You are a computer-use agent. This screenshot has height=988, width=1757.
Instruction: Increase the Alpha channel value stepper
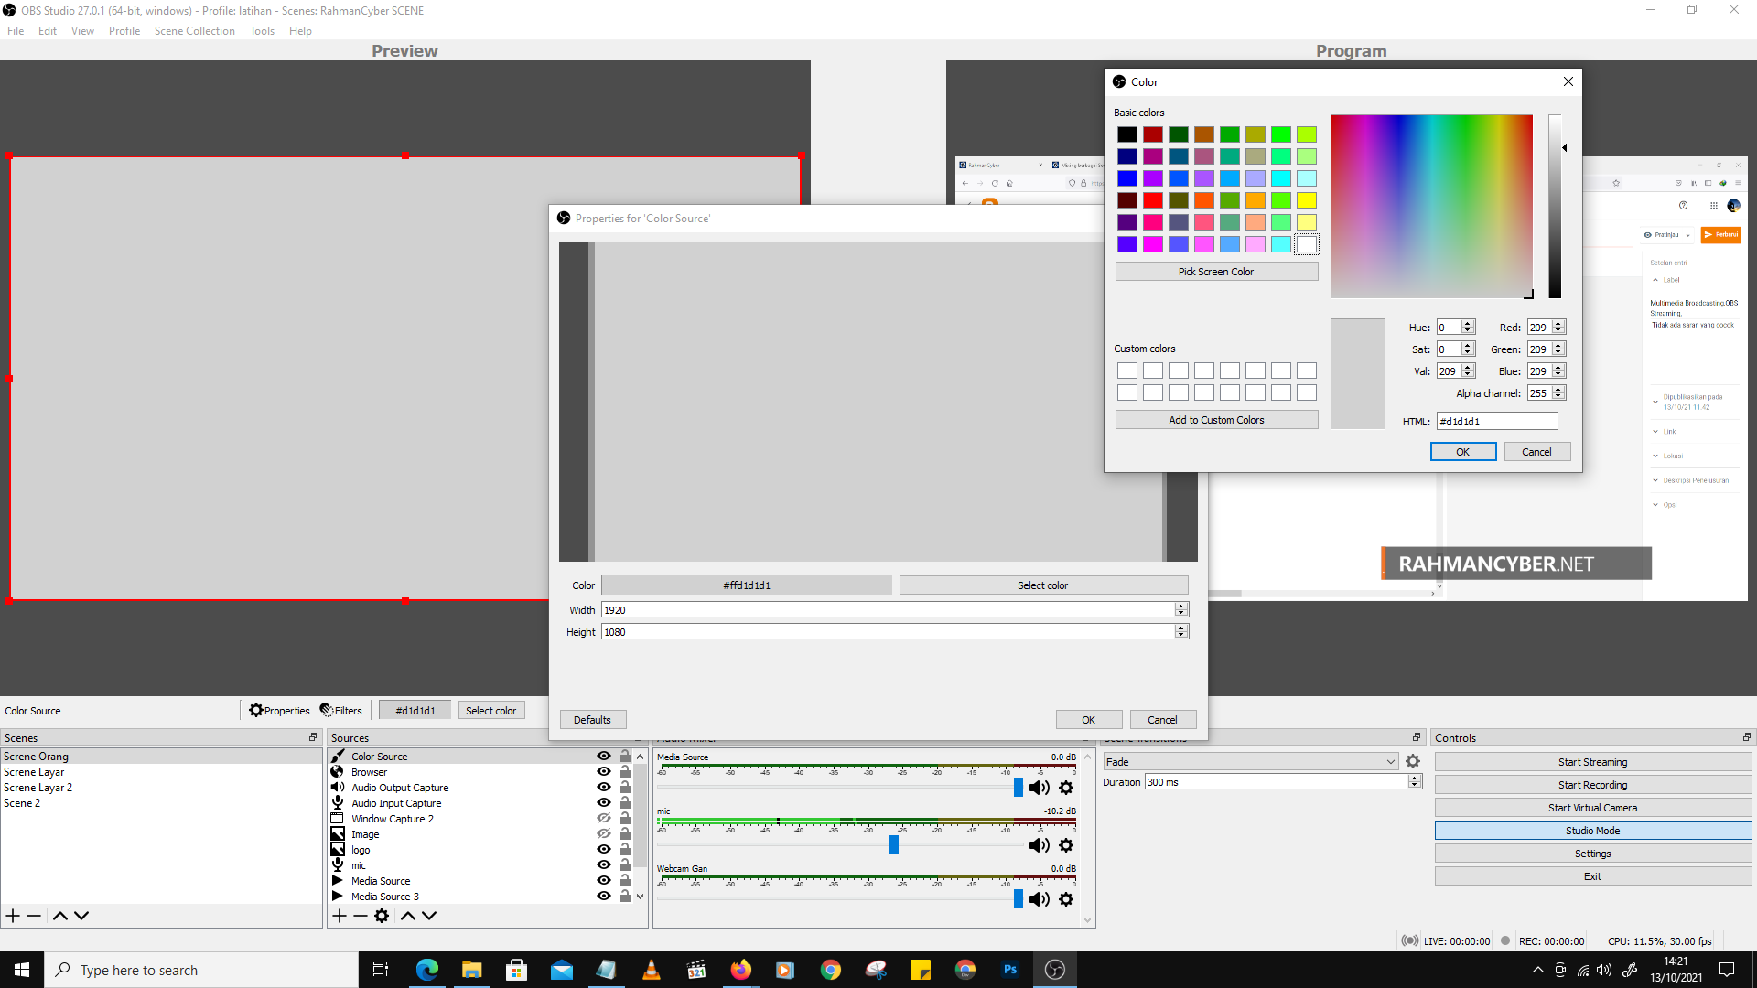(1558, 389)
